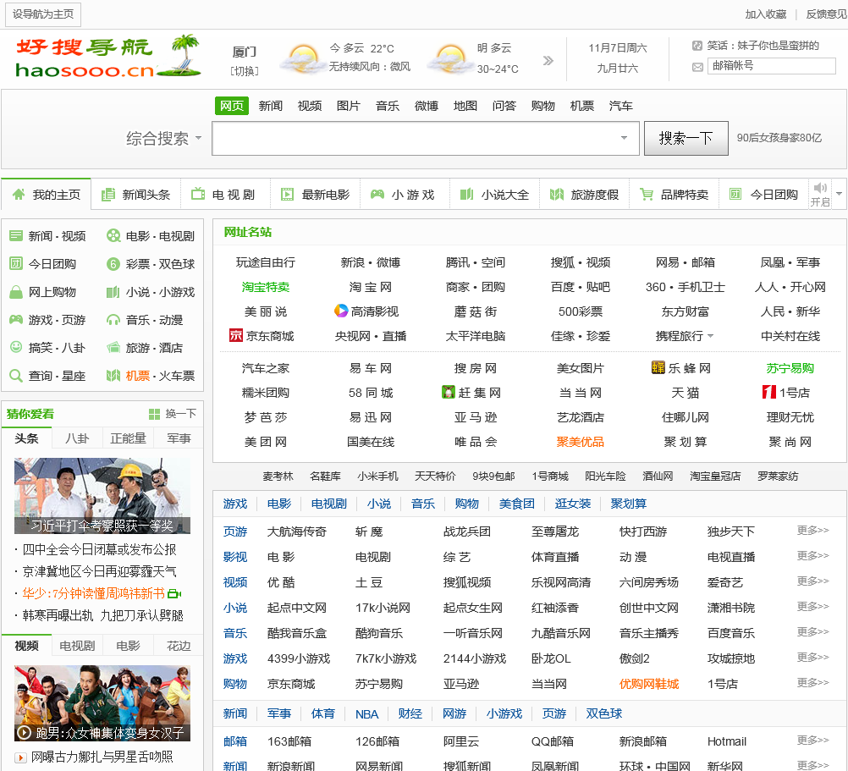
Task: Expand 更多>> in the 邮箱 row
Action: click(x=812, y=741)
